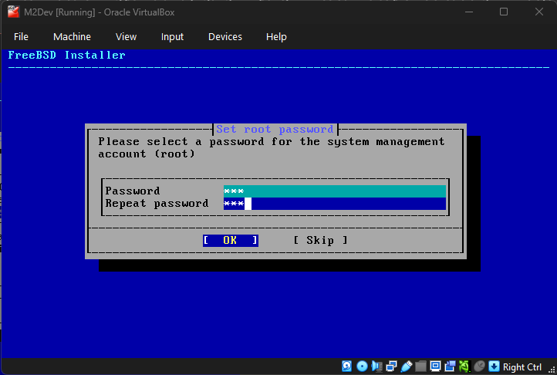Click the display settings status icon
The width and height of the screenshot is (557, 375).
(x=435, y=367)
